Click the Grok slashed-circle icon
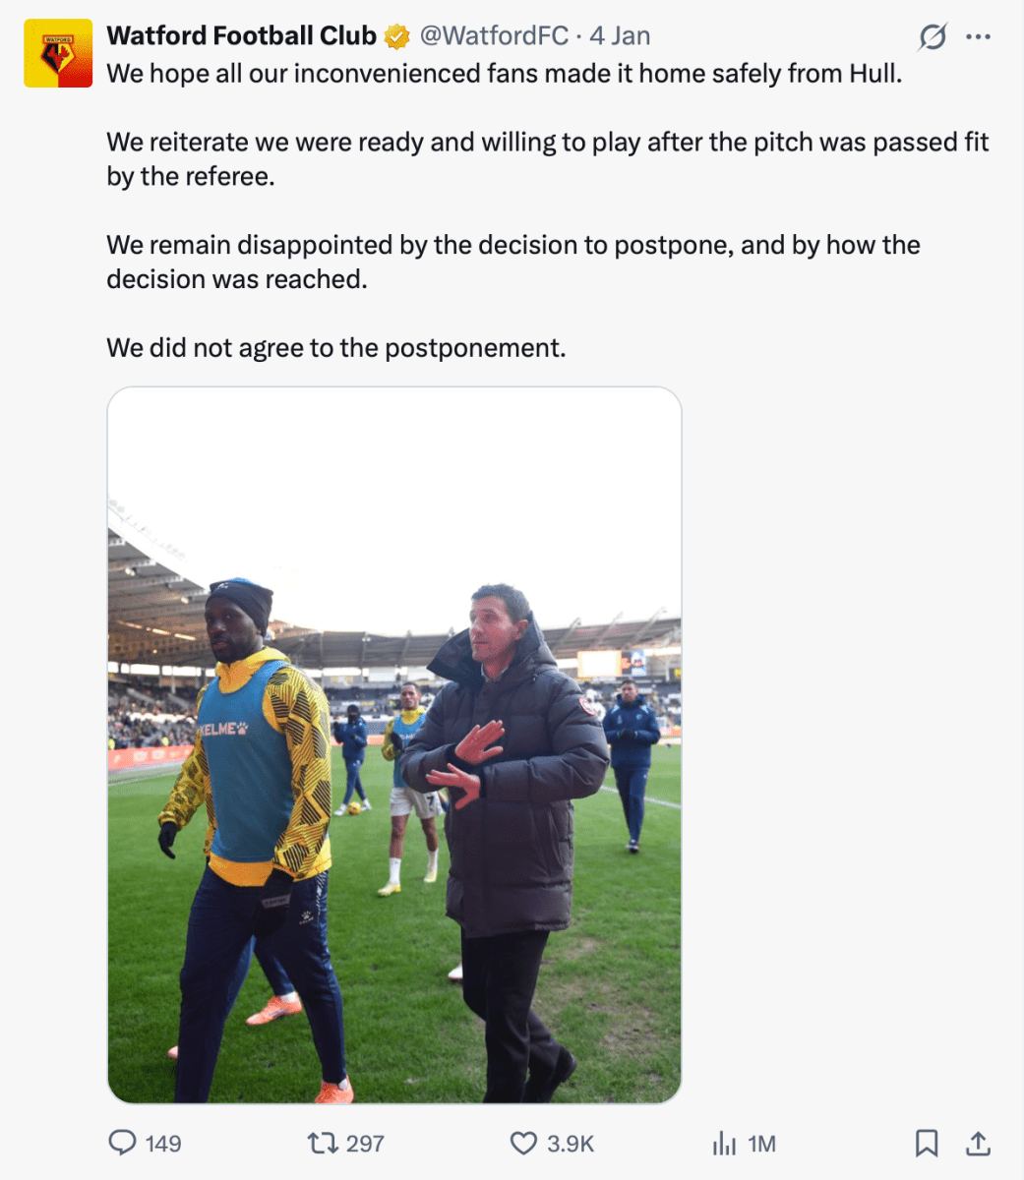 point(933,37)
